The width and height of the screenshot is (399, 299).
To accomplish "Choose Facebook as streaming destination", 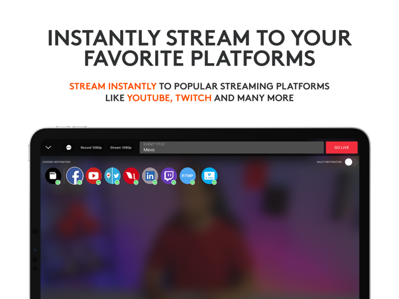I will (75, 175).
